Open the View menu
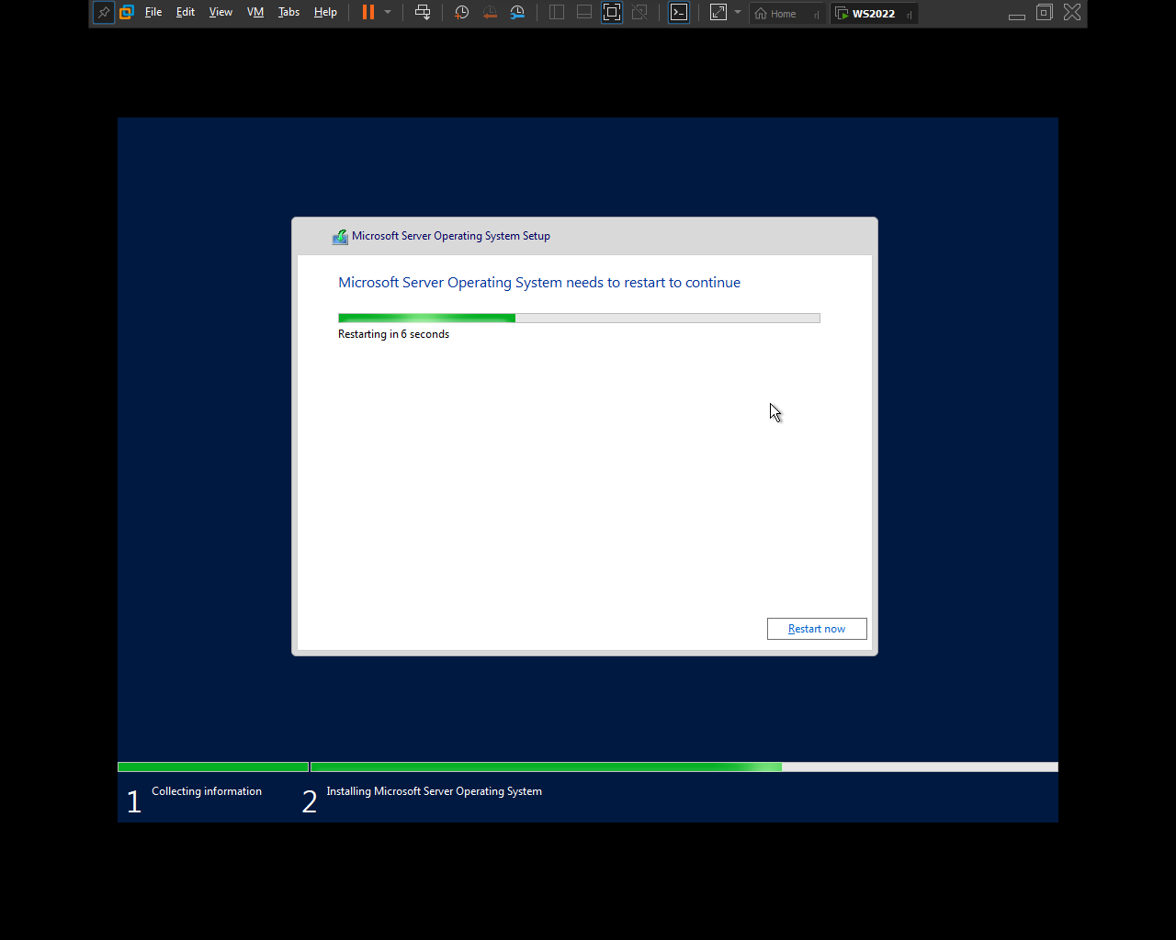Screen dimensions: 1176x940 (x=220, y=13)
